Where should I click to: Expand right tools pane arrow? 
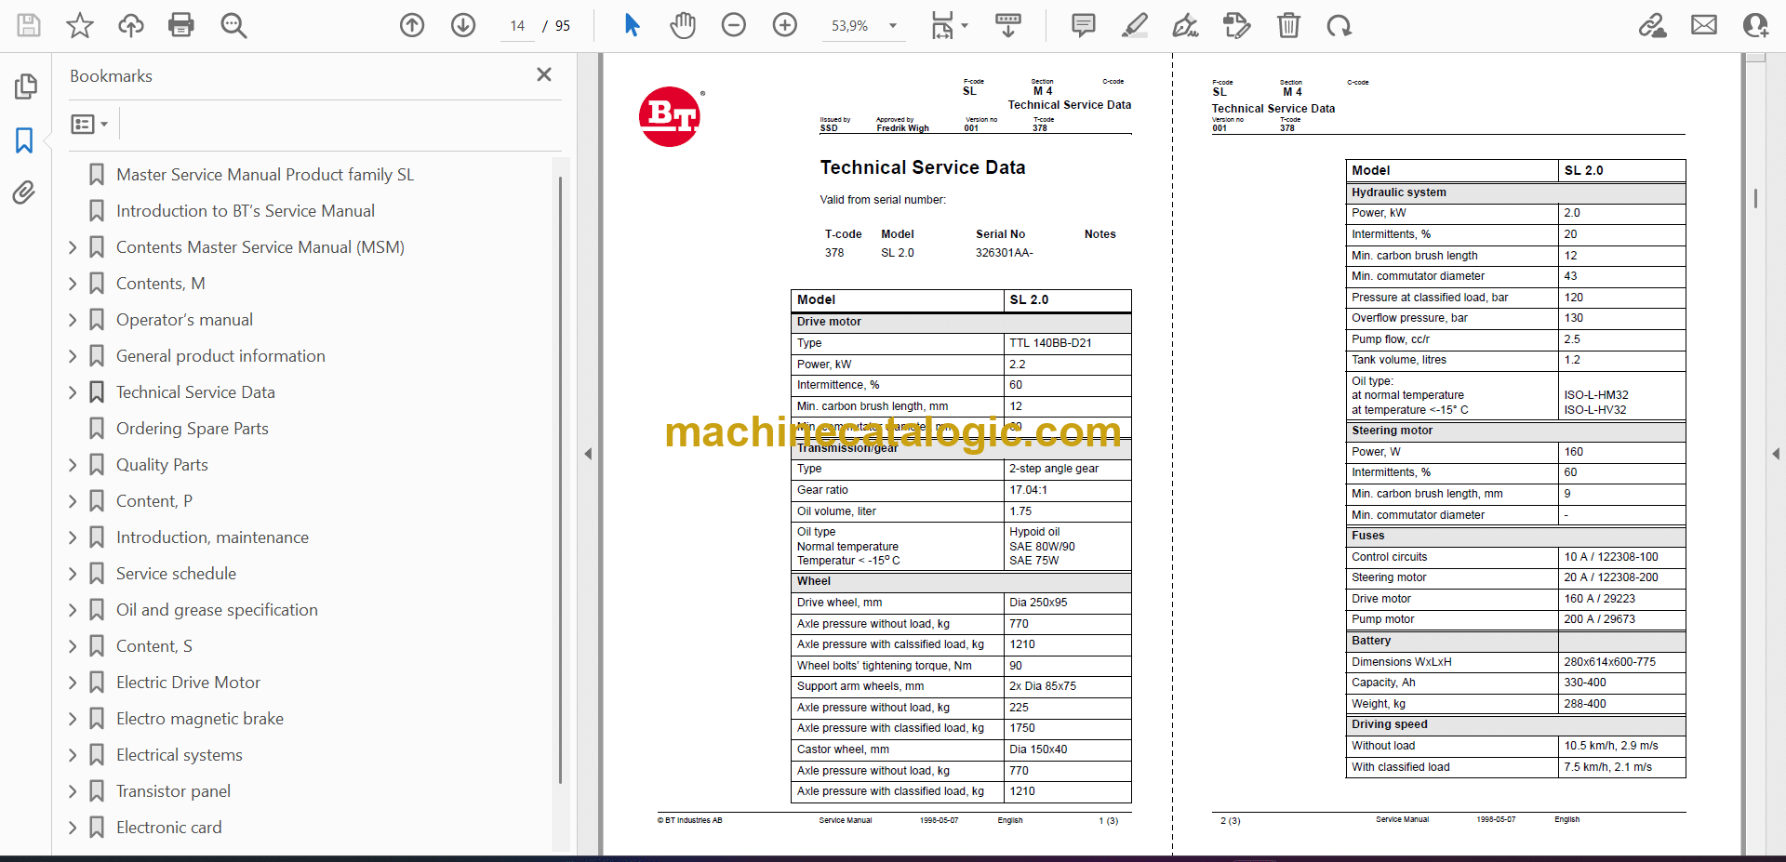coord(1776,454)
